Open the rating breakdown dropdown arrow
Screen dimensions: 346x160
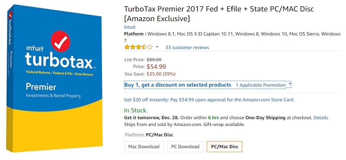157,47
